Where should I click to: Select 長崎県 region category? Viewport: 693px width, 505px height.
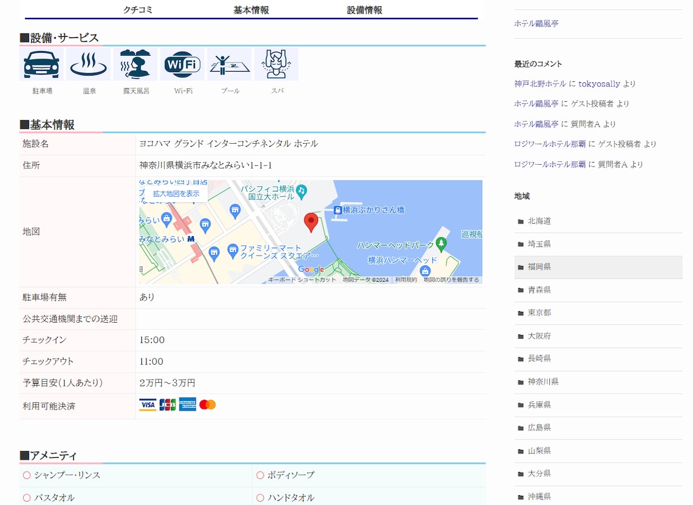pos(539,359)
